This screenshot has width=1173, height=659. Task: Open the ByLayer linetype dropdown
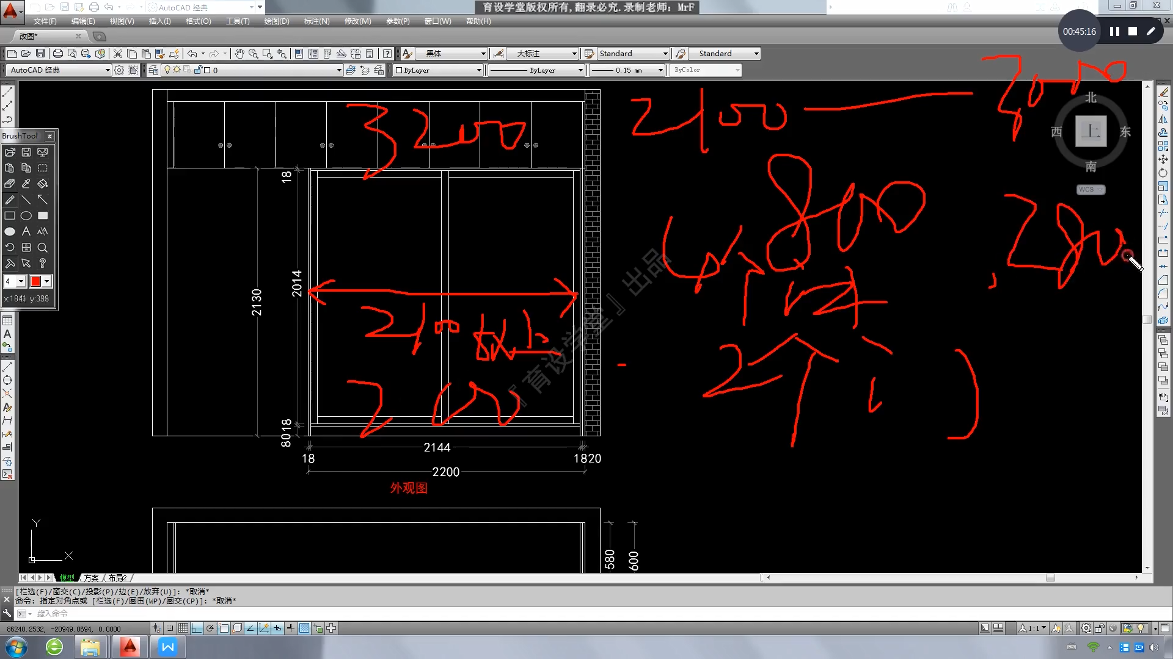[x=580, y=70]
